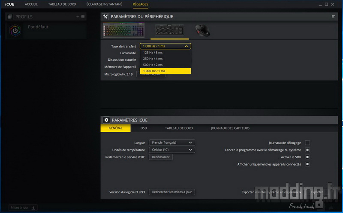Click the iCUE logo
The width and height of the screenshot is (343, 213).
tap(10, 4)
